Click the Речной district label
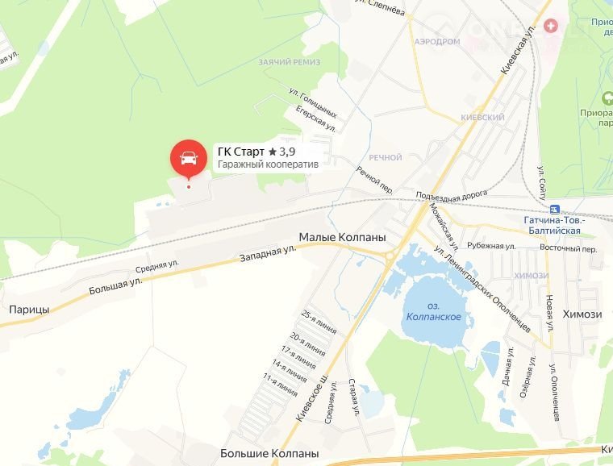This screenshot has width=613, height=466. click(386, 157)
